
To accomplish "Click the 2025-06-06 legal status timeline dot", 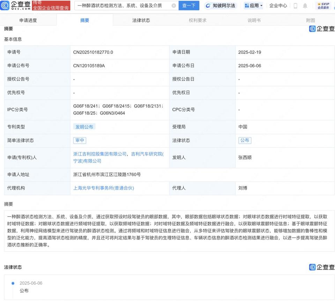I will [x=13, y=283].
